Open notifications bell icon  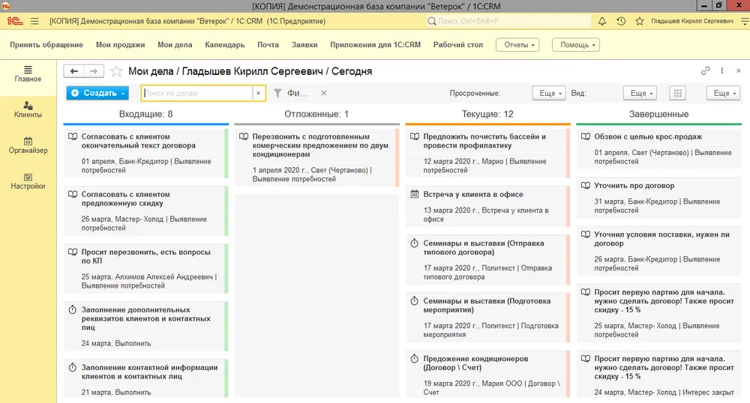[x=602, y=21]
